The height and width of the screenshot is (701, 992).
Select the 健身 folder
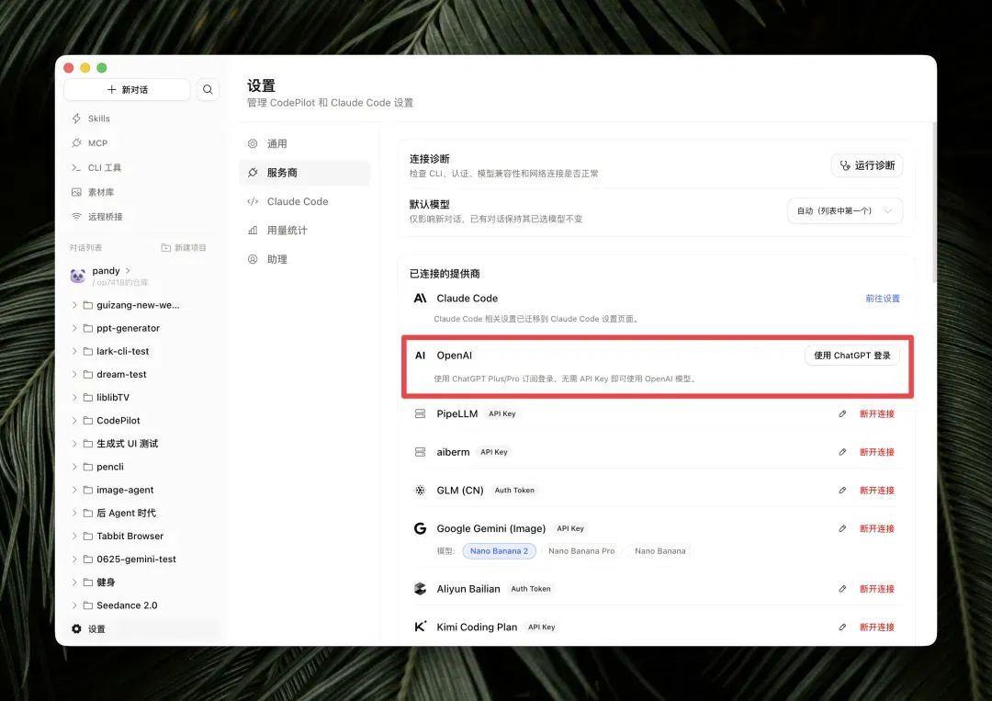[143, 582]
